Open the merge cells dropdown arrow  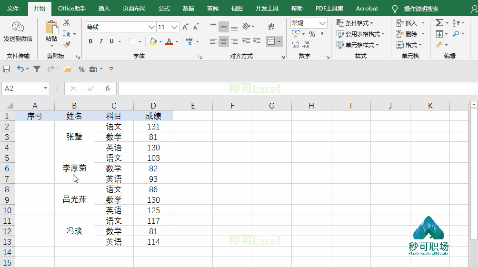pyautogui.click(x=279, y=41)
